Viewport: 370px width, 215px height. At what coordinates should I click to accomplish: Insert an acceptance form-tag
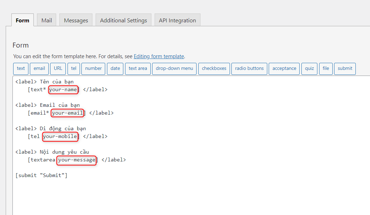pos(284,68)
